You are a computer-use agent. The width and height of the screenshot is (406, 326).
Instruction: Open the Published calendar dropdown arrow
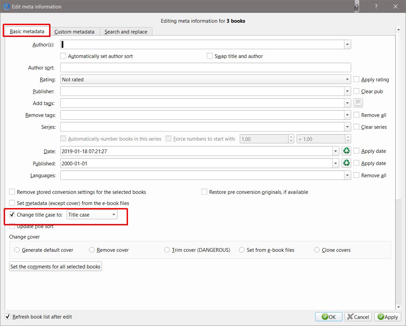[336, 163]
